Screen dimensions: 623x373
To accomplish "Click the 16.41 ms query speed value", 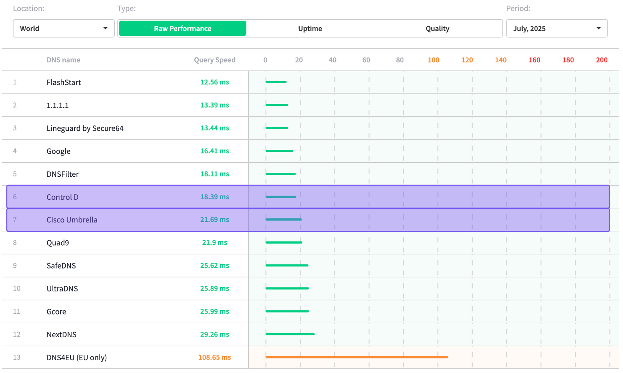I will 215,151.
